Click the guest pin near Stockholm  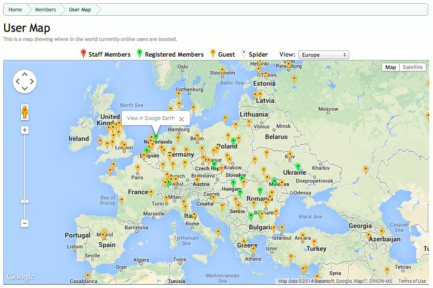coord(222,70)
